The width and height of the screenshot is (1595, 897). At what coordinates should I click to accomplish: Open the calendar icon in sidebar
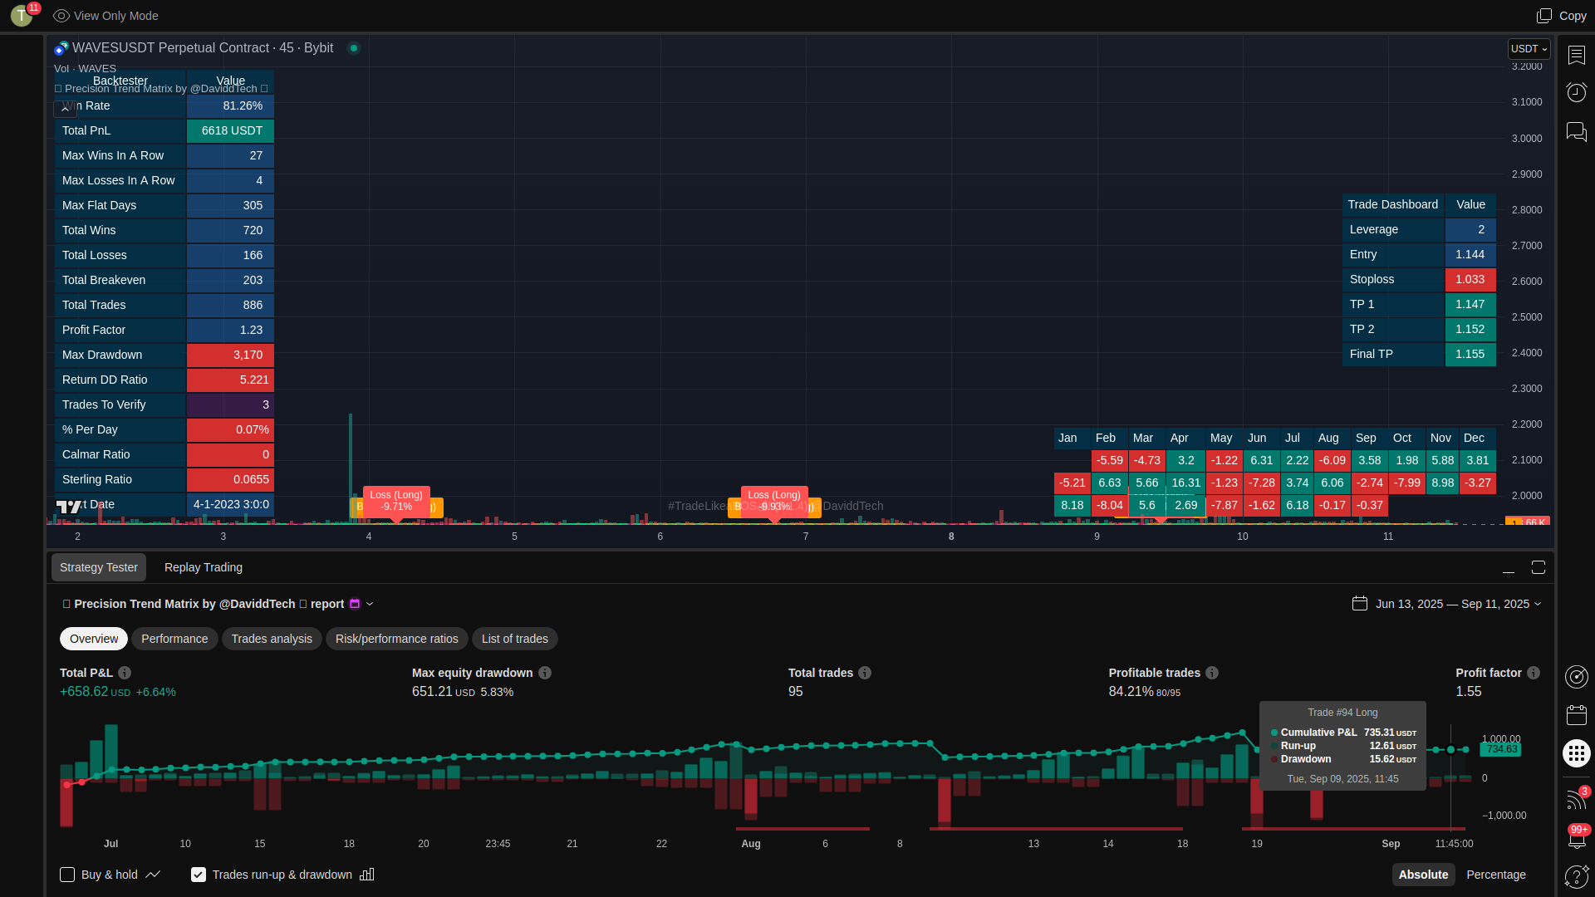(1576, 715)
